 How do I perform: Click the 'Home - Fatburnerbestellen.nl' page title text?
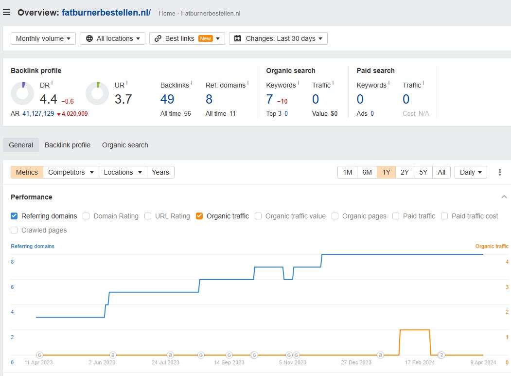(x=199, y=13)
